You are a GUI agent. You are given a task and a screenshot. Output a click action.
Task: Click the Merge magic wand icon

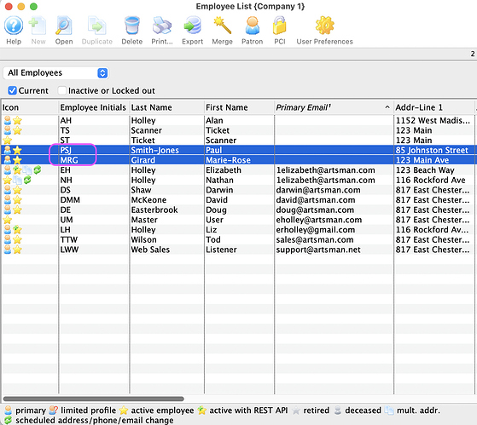223,26
